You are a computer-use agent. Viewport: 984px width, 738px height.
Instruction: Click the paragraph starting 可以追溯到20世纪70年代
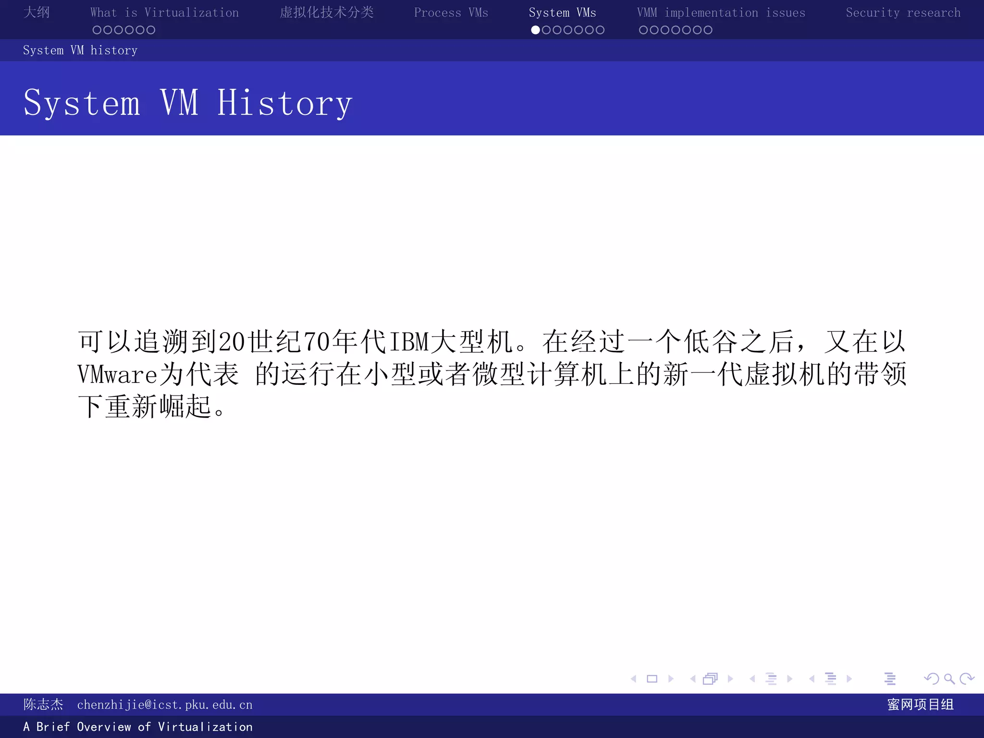492,374
